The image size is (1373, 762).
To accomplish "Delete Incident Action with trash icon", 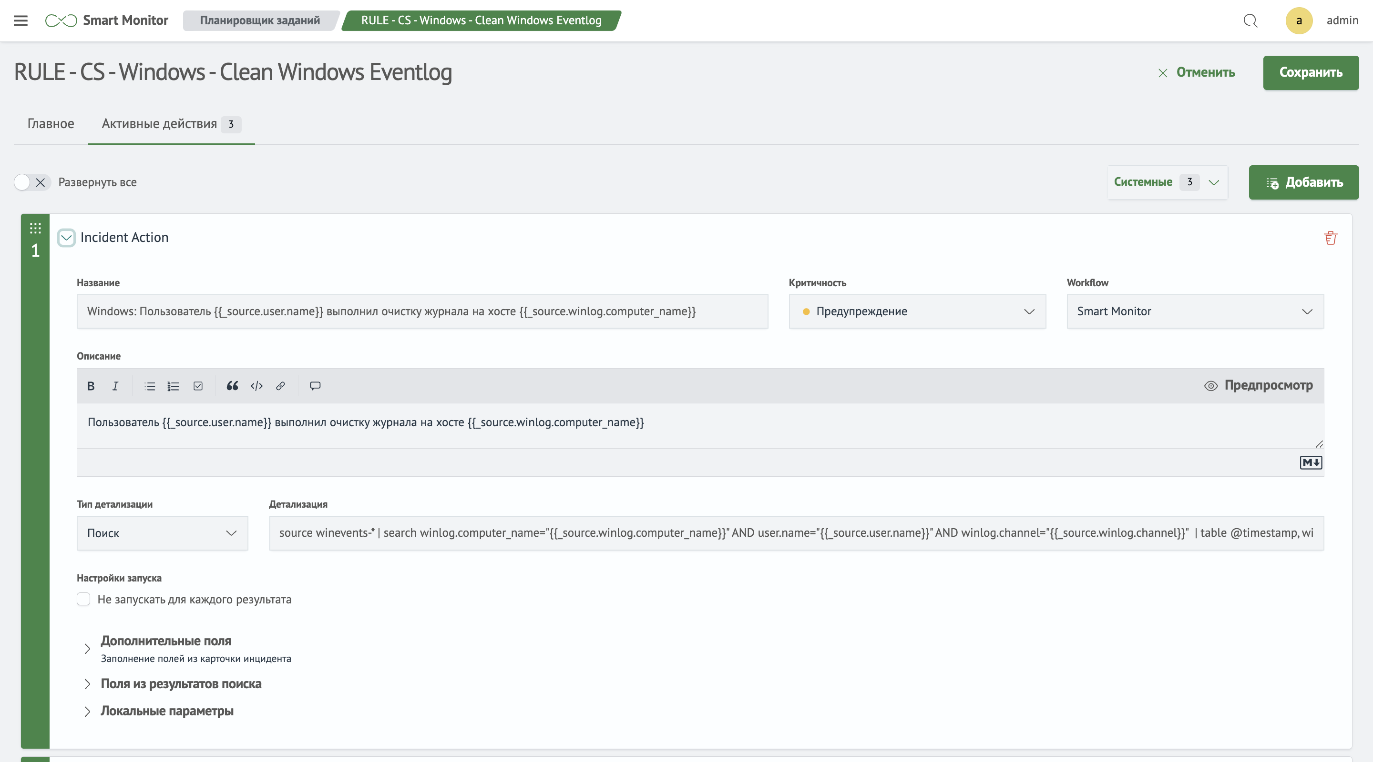I will 1331,238.
